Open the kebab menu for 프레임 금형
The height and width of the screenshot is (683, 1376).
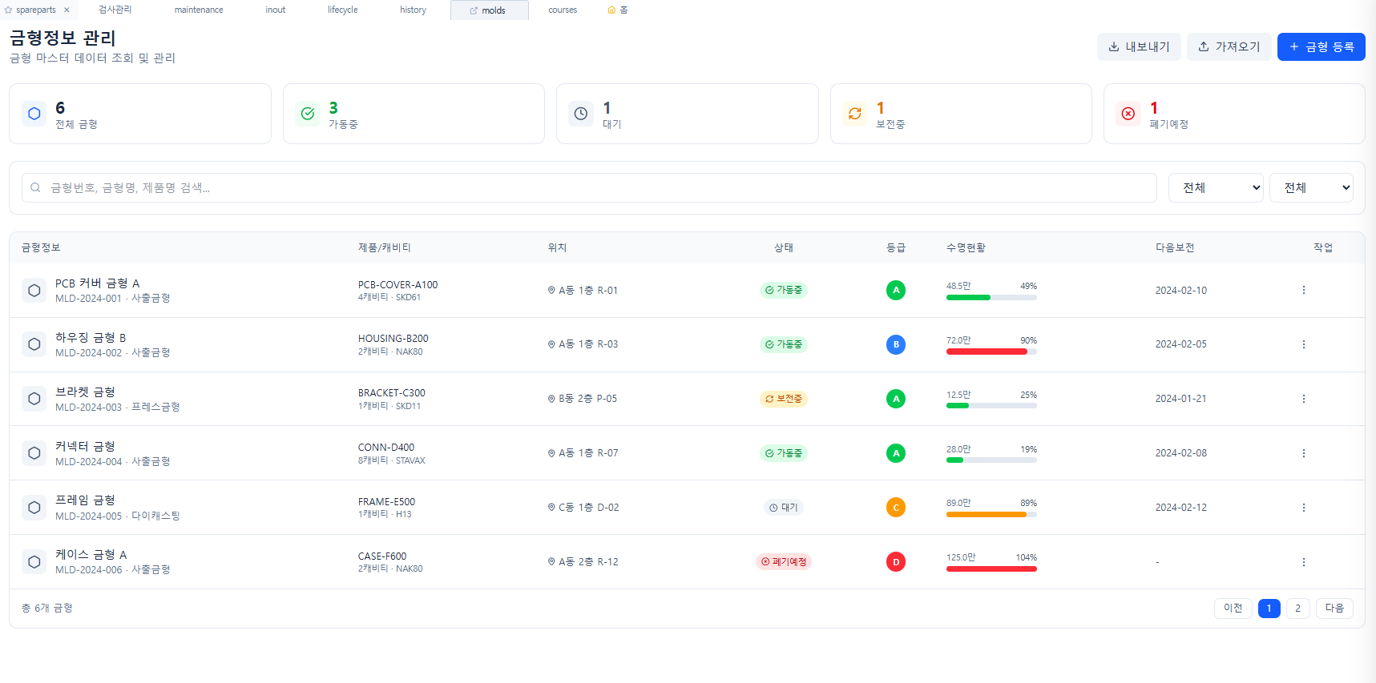pyautogui.click(x=1303, y=508)
